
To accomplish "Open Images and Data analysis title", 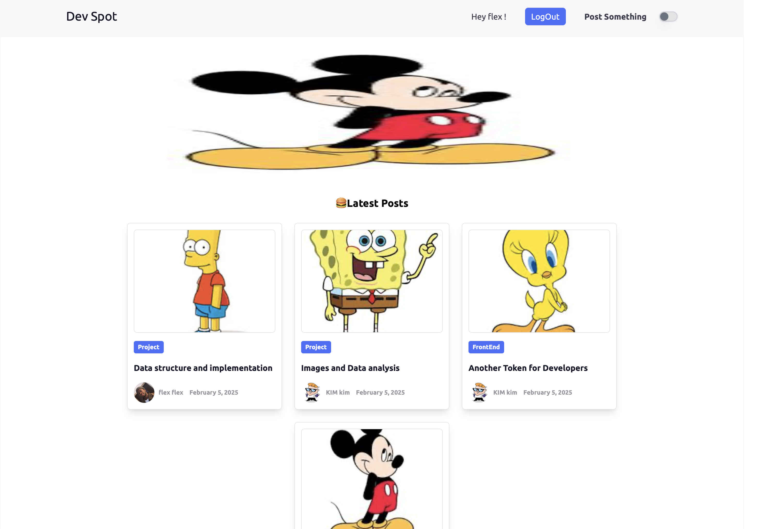I will (350, 368).
